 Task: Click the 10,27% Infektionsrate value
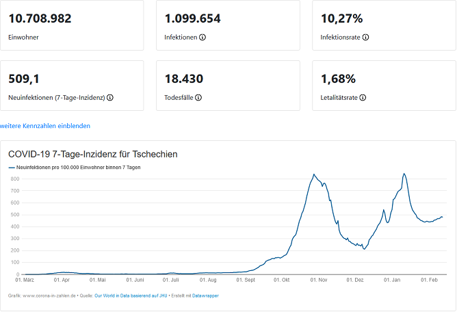[x=341, y=18]
